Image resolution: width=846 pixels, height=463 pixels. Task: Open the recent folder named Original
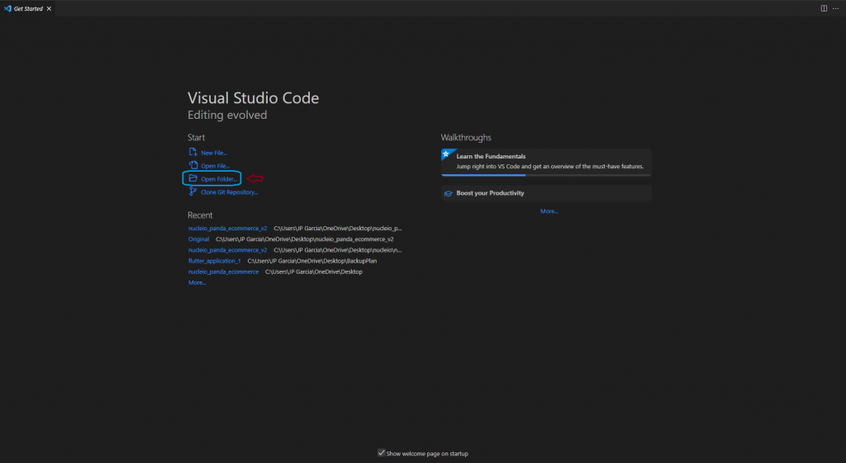198,239
